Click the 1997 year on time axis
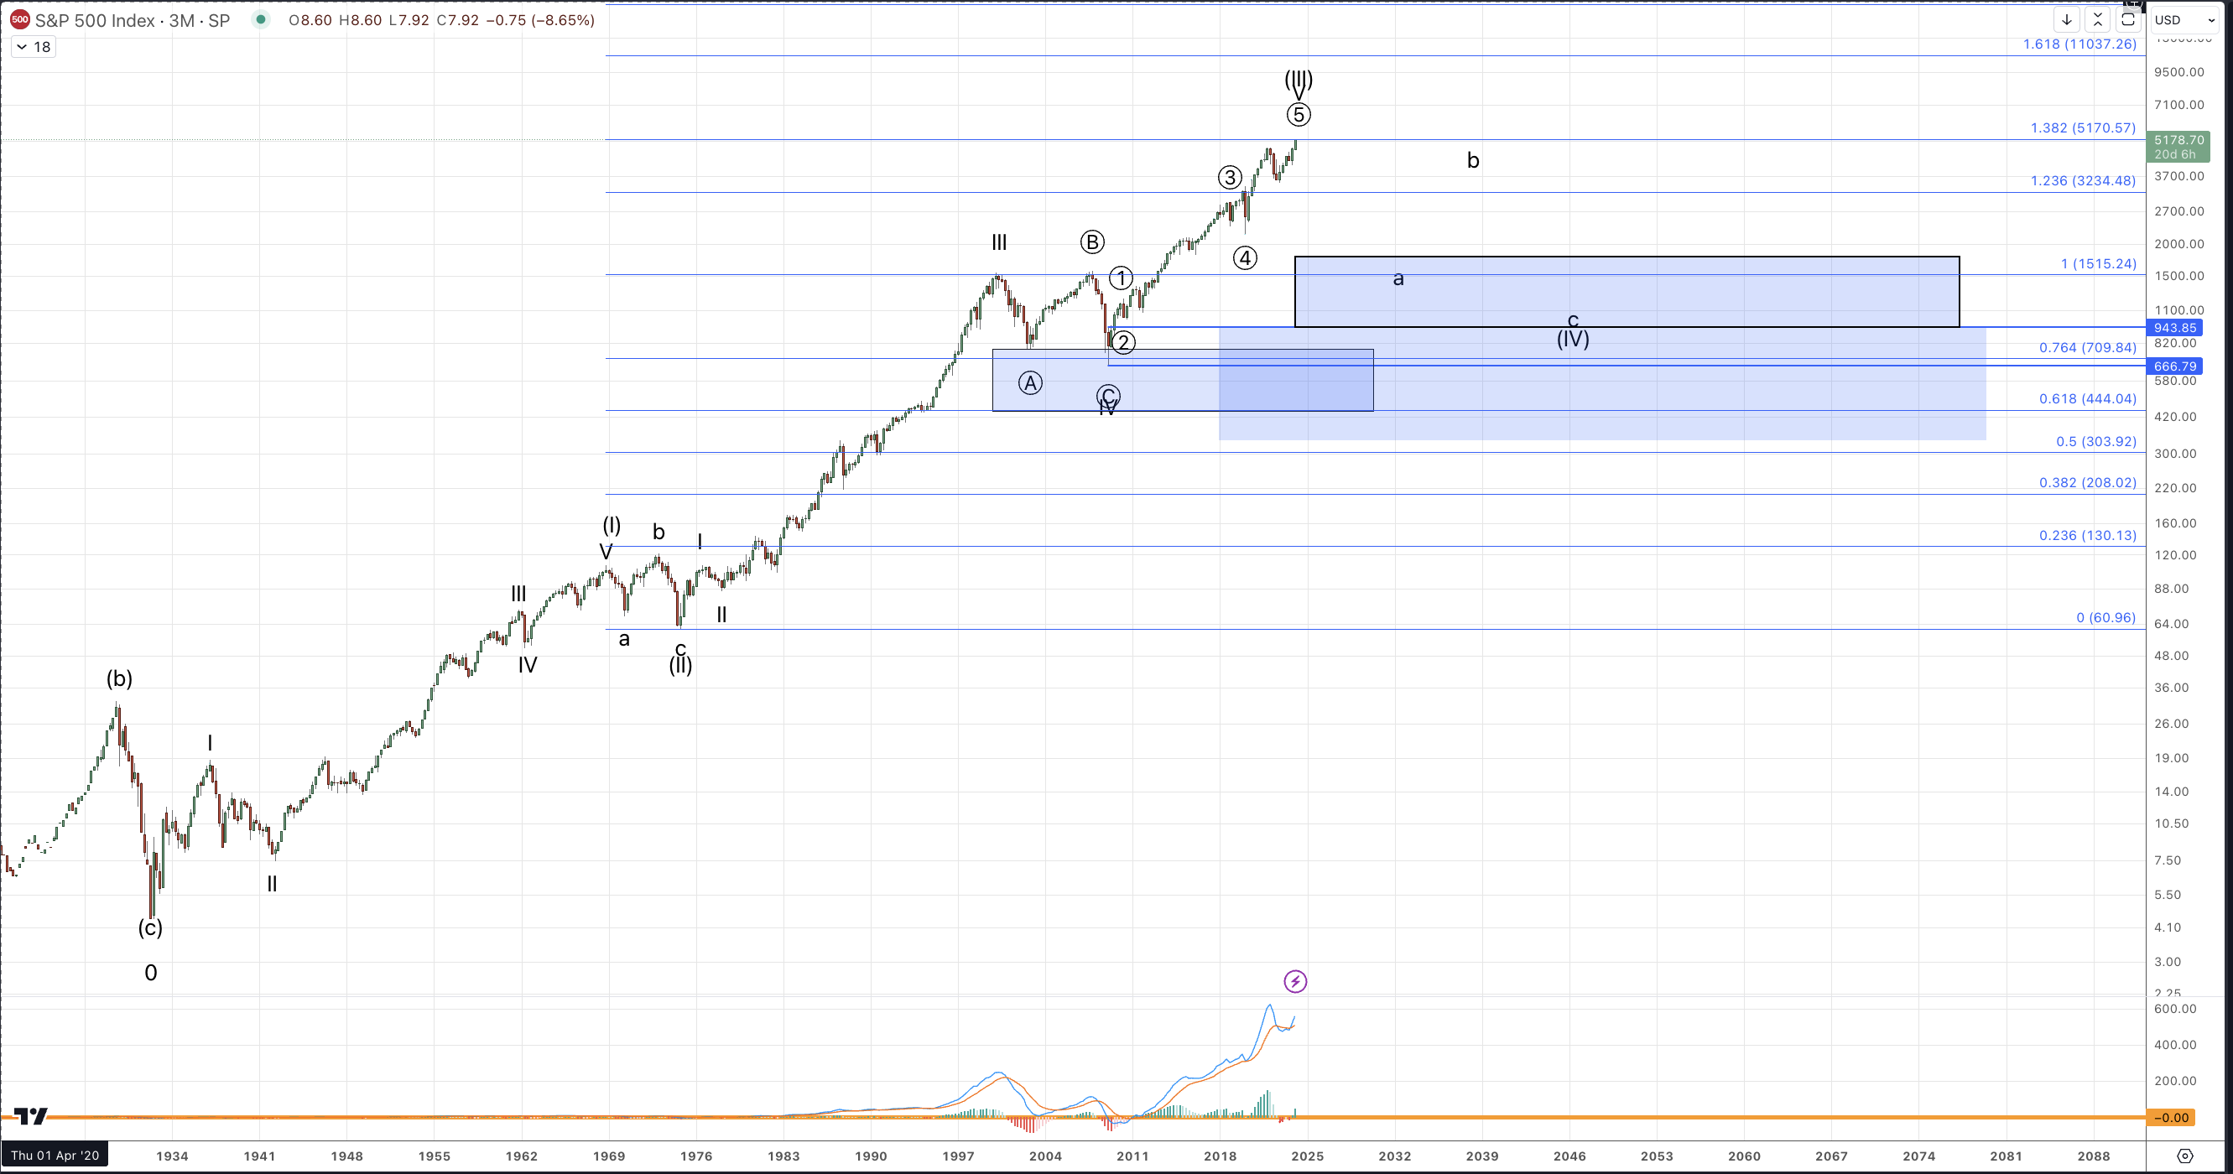 coord(959,1156)
